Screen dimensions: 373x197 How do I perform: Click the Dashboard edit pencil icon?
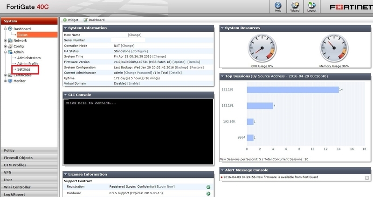point(85,20)
